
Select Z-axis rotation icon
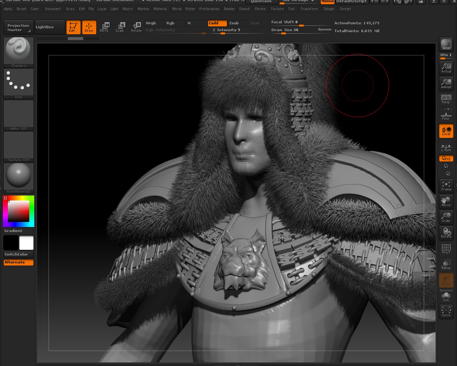[448, 174]
